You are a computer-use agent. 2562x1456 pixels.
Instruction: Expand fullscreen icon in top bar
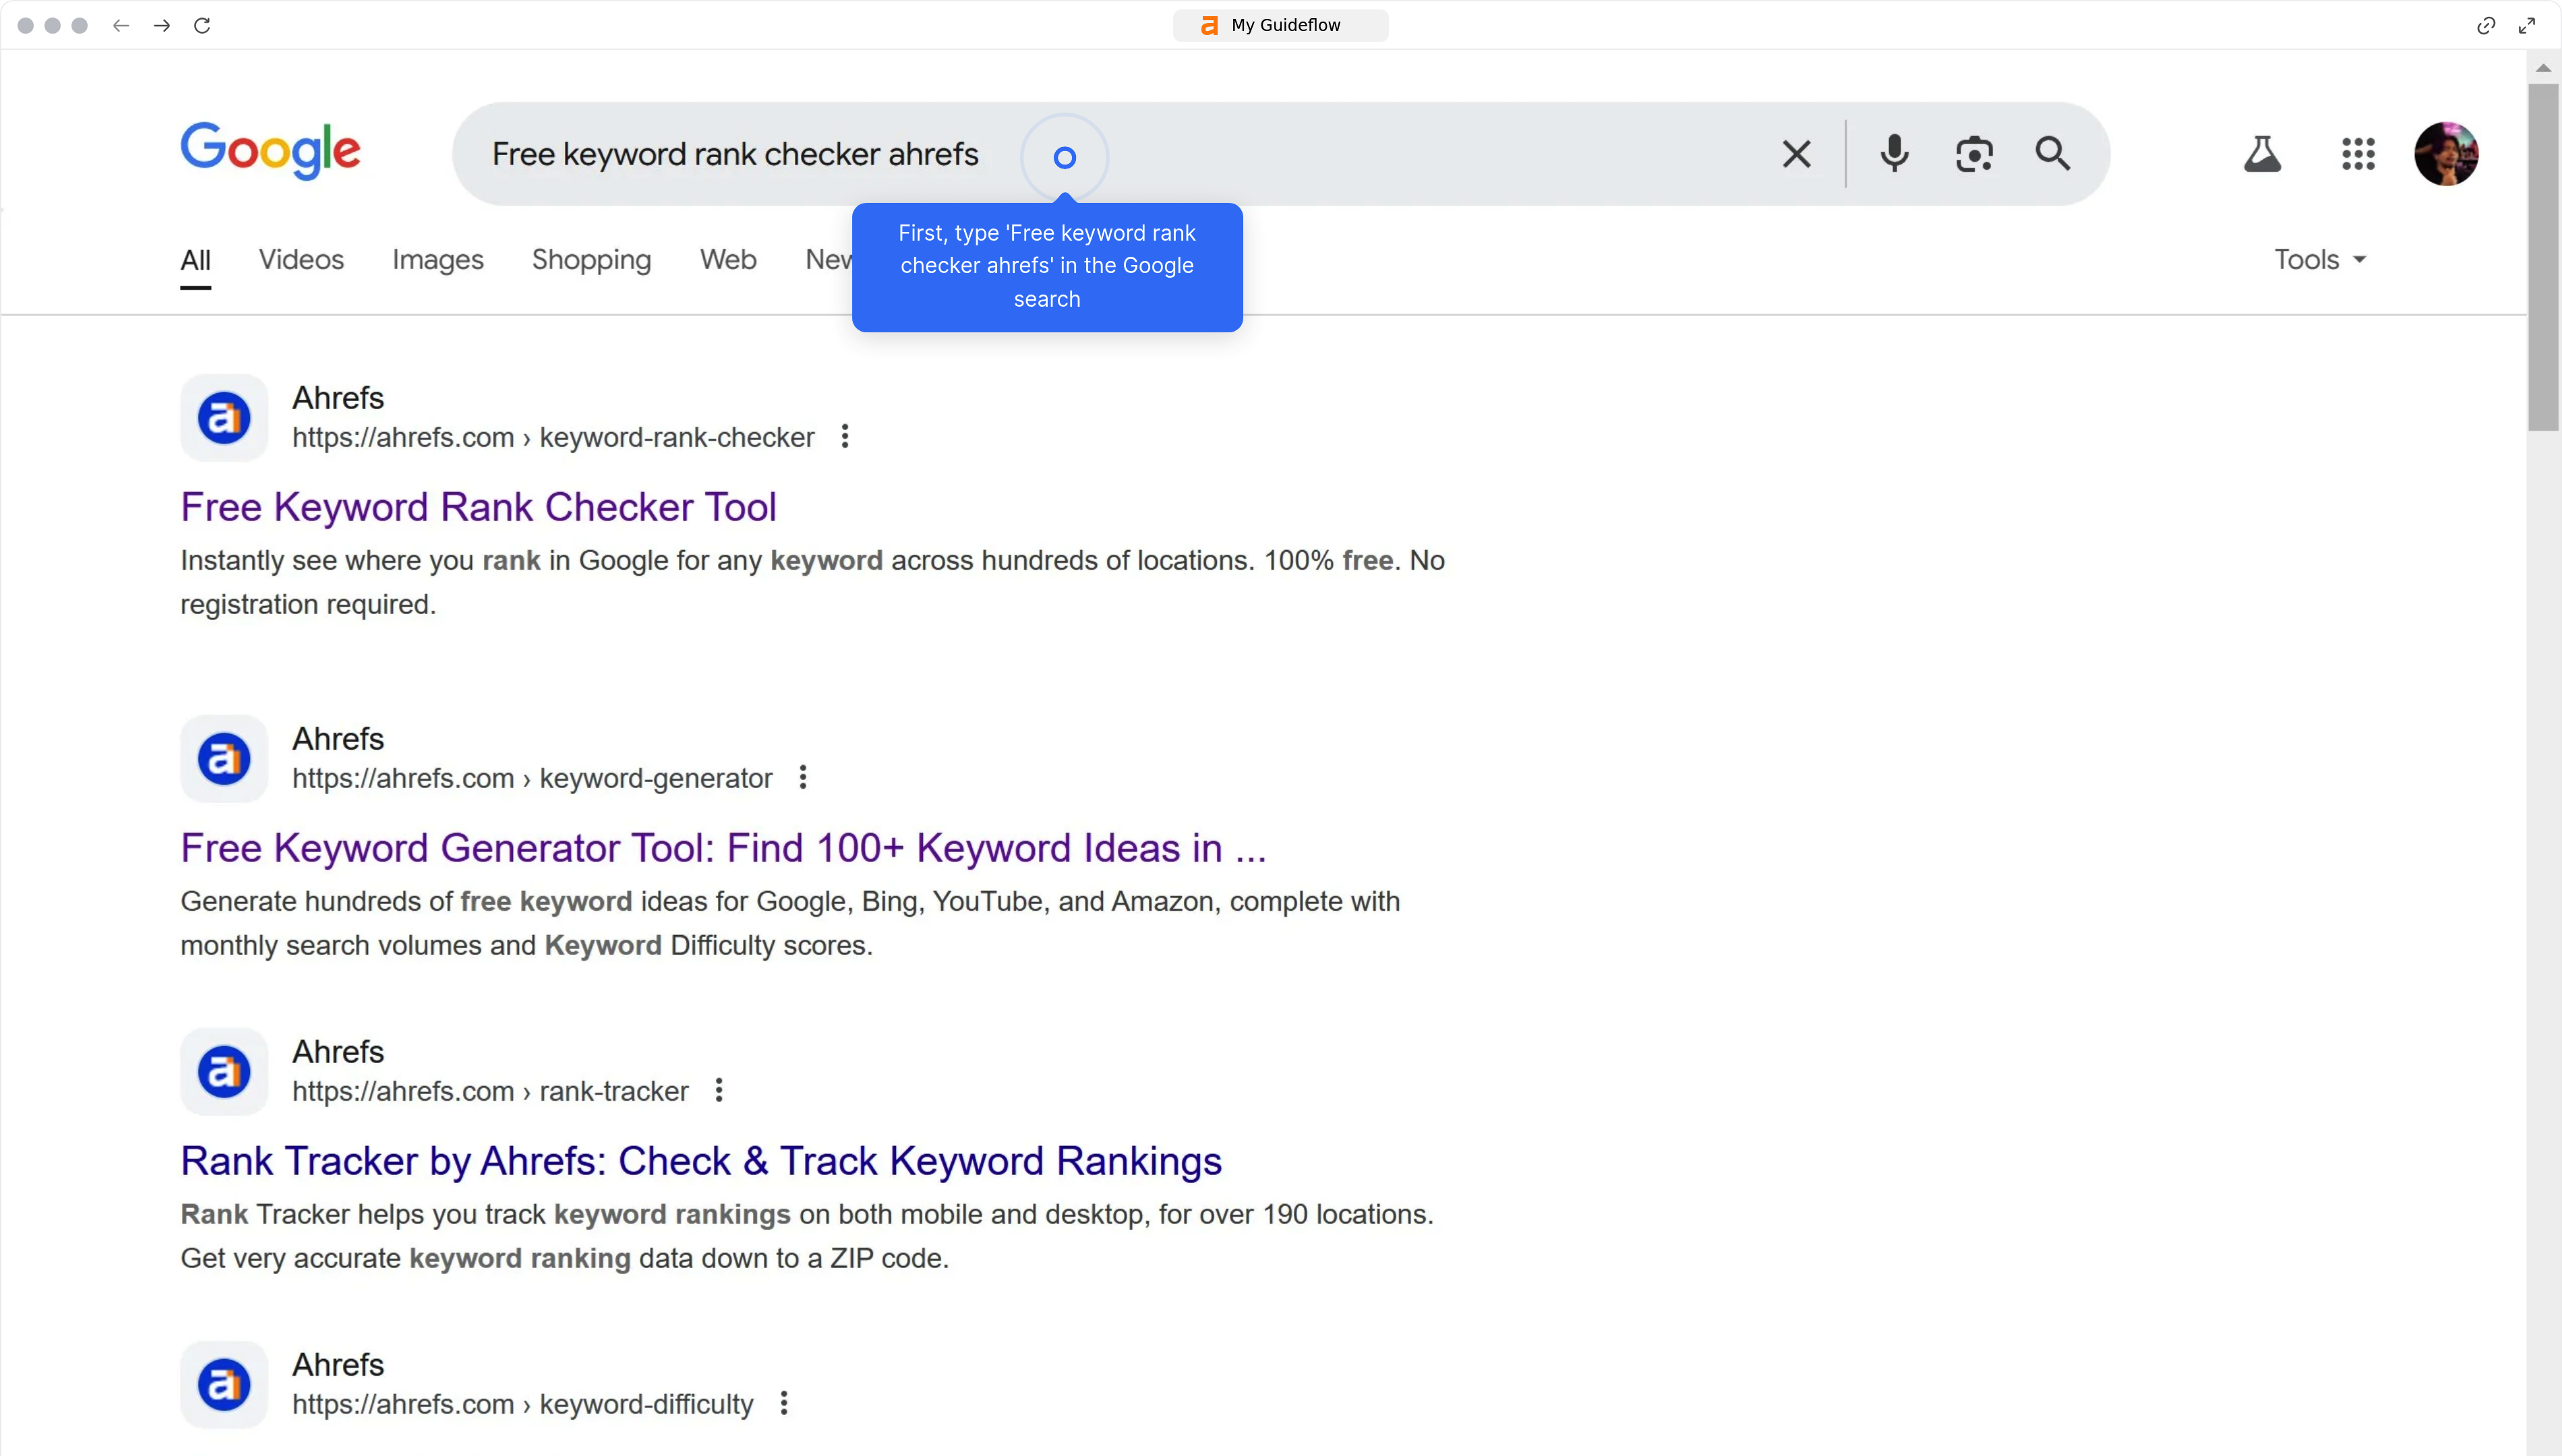pos(2527,25)
